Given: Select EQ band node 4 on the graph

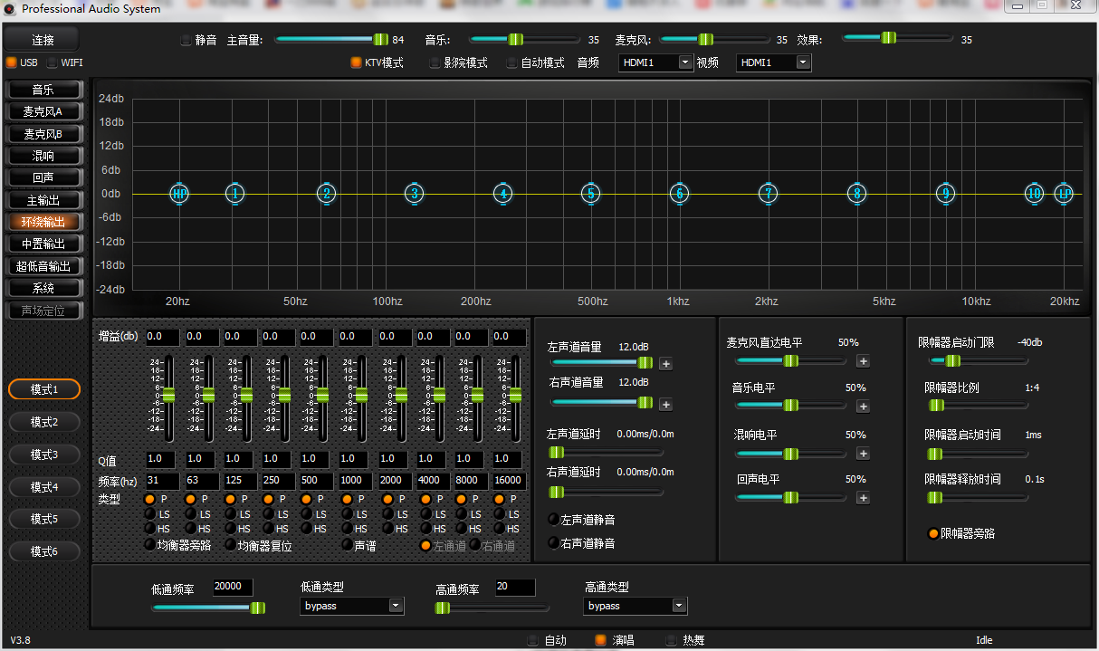Looking at the screenshot, I should (503, 194).
